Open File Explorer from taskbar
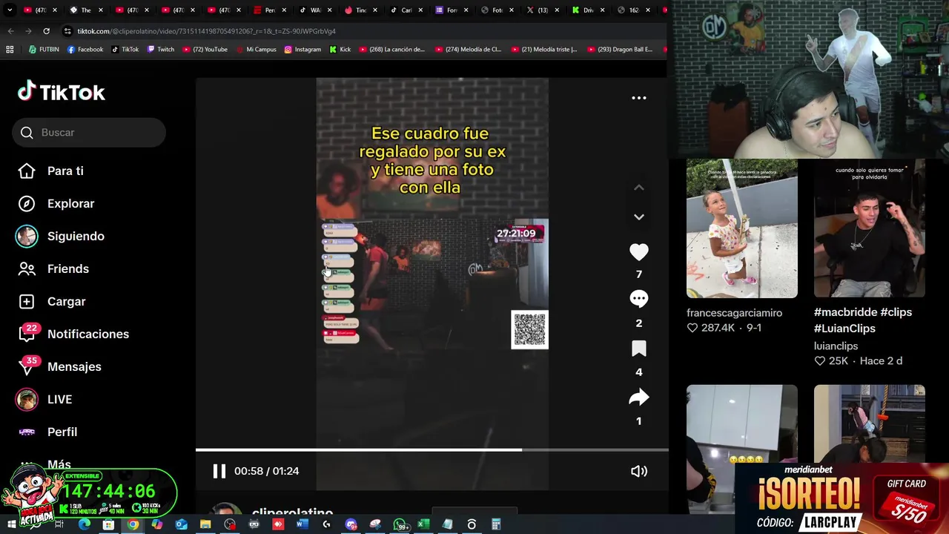 click(x=205, y=524)
